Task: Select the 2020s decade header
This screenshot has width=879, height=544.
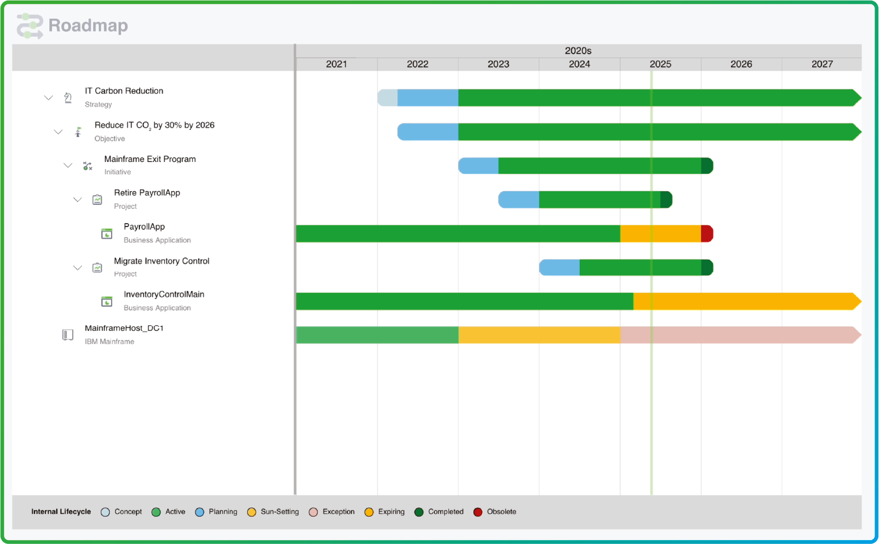Action: pyautogui.click(x=578, y=51)
